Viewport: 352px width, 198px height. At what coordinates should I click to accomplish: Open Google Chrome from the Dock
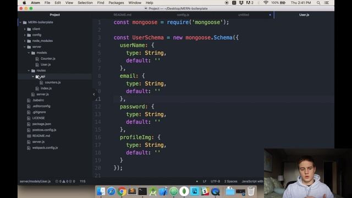pyautogui.click(x=122, y=191)
